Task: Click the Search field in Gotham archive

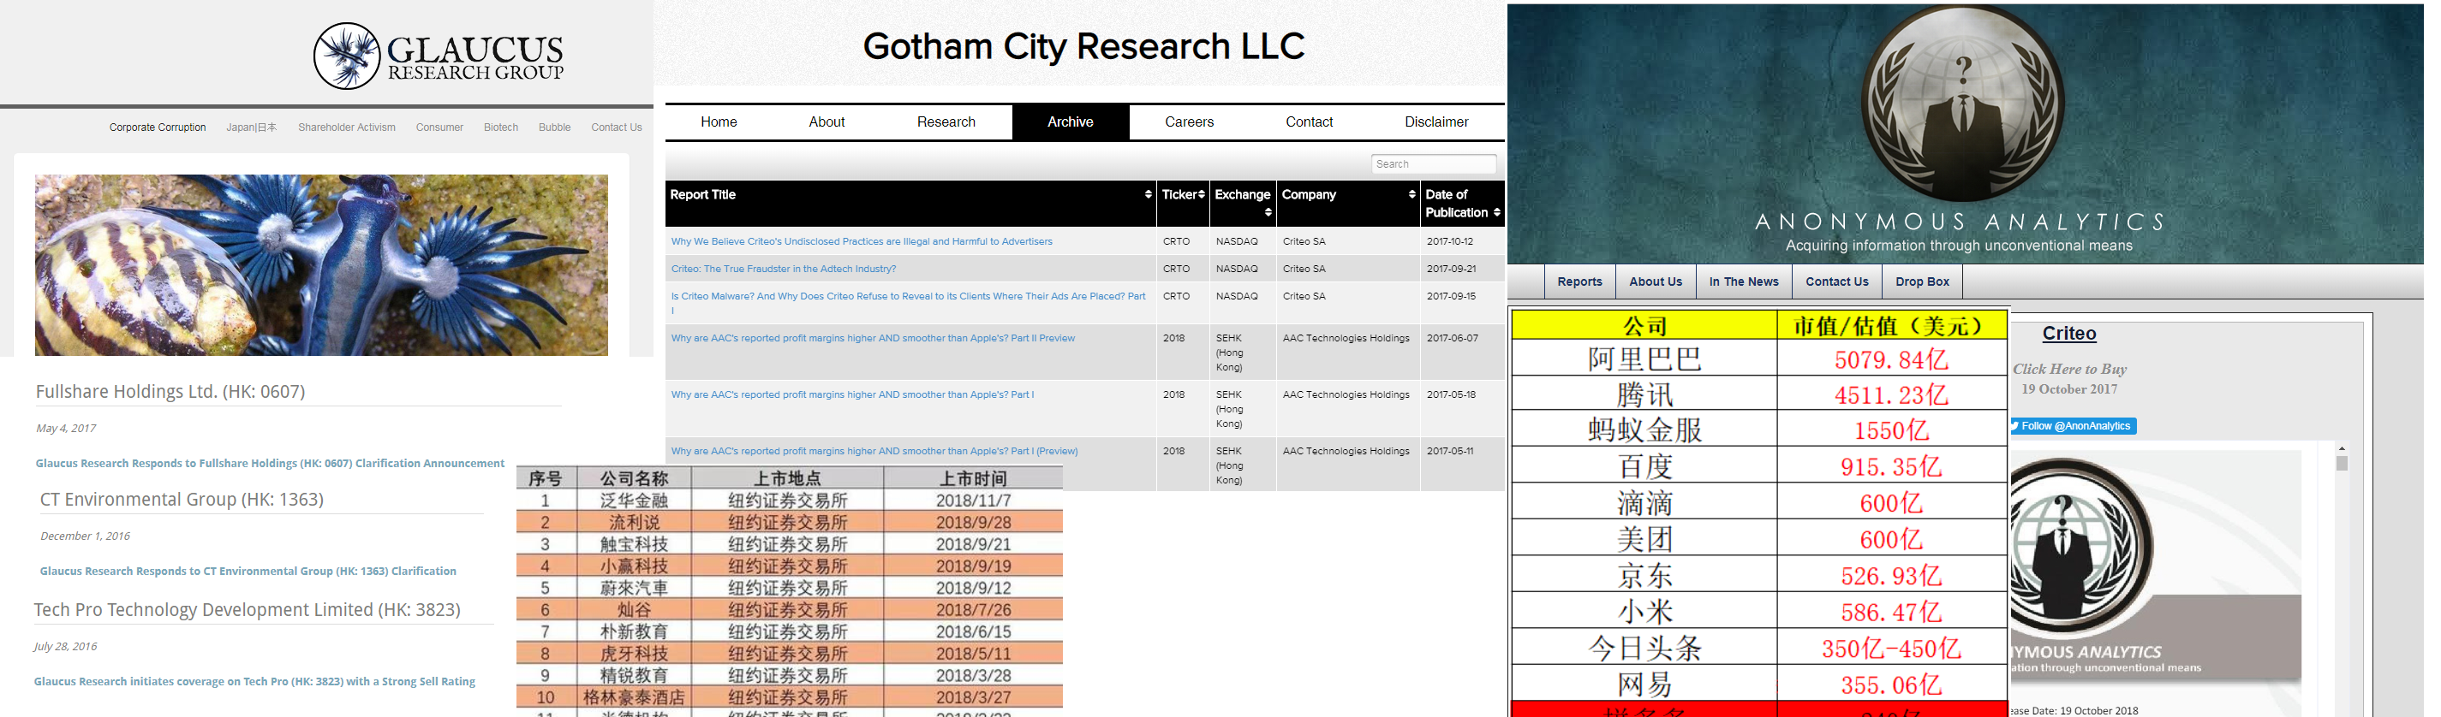Action: pos(1433,164)
